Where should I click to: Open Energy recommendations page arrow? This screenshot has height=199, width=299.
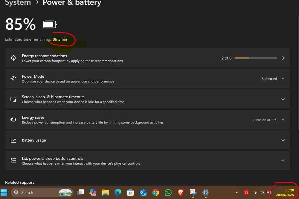pos(283,58)
